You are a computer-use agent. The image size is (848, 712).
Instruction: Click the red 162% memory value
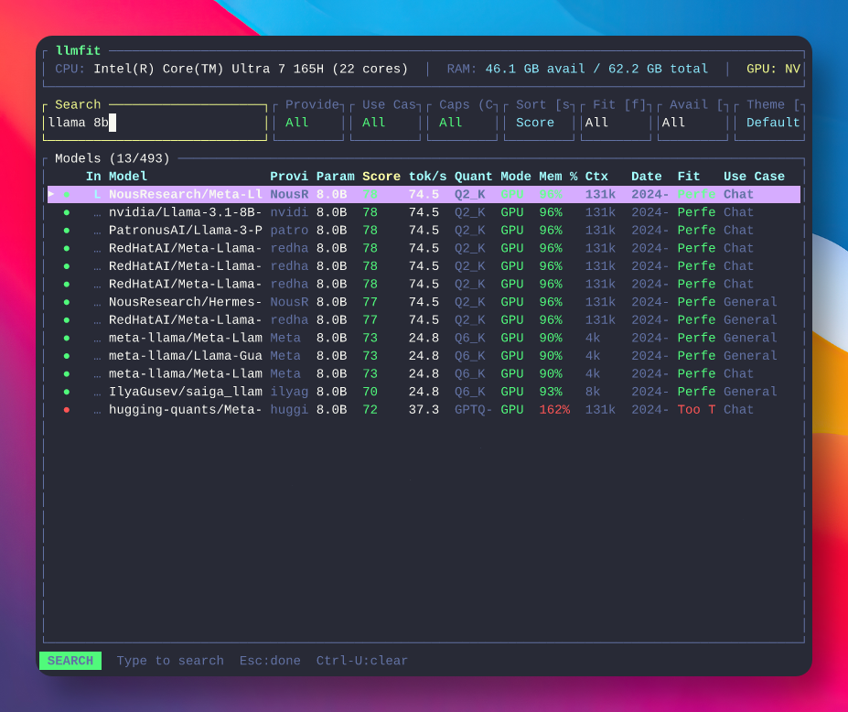tap(554, 410)
